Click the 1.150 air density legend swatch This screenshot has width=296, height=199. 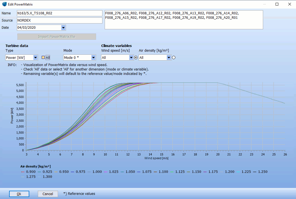click(189, 172)
